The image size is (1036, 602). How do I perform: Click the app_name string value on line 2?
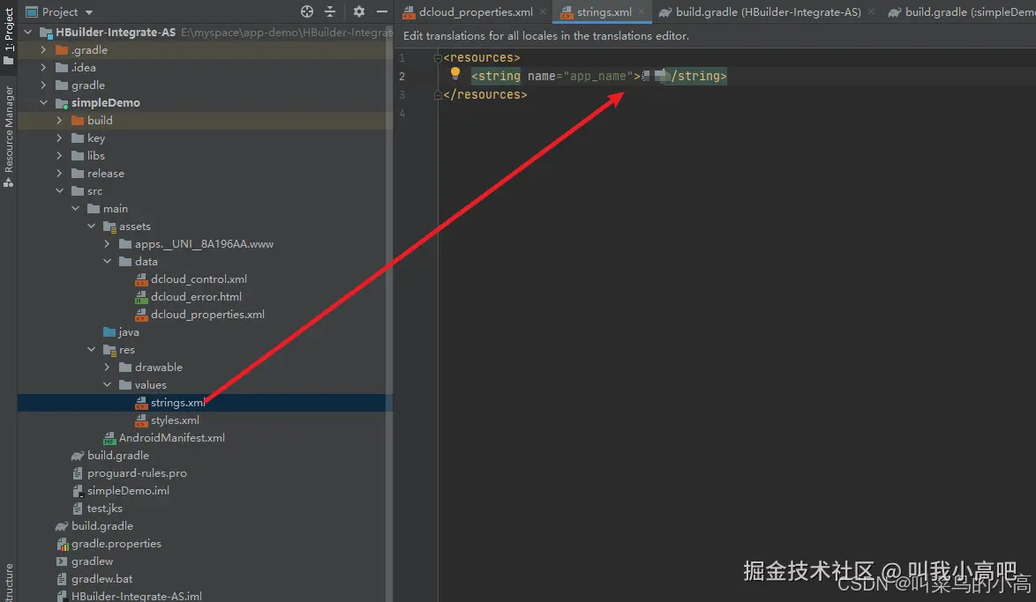656,76
